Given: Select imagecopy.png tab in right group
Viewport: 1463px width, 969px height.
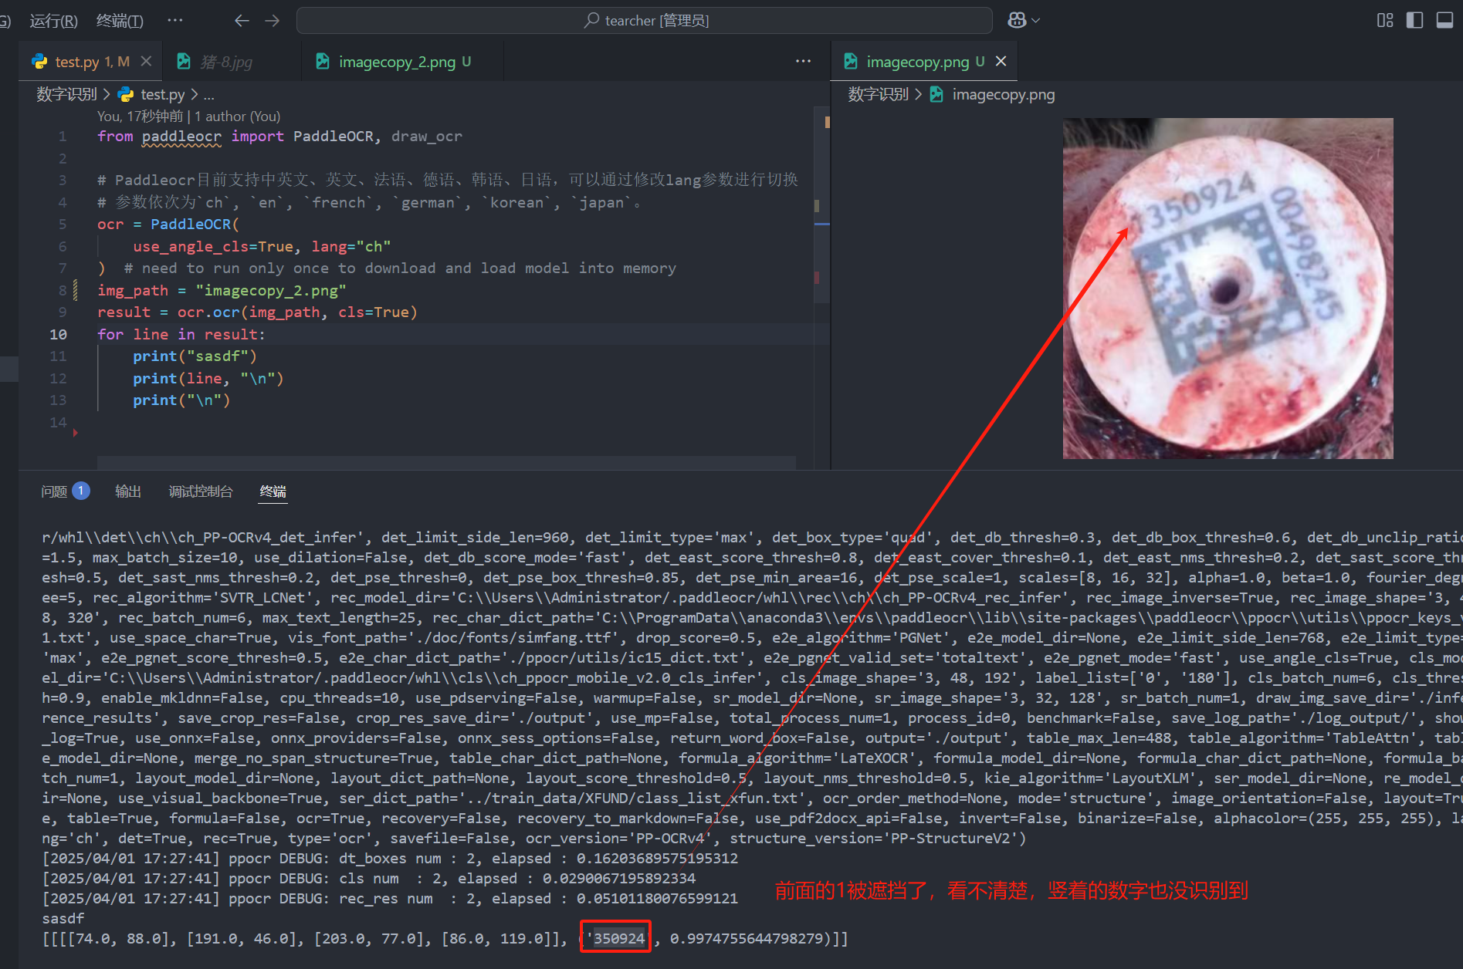Looking at the screenshot, I should click(x=924, y=62).
